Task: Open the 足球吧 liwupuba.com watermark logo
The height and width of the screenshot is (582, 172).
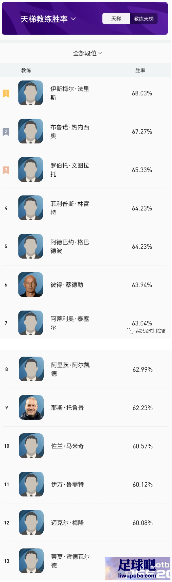Action: coord(138,568)
